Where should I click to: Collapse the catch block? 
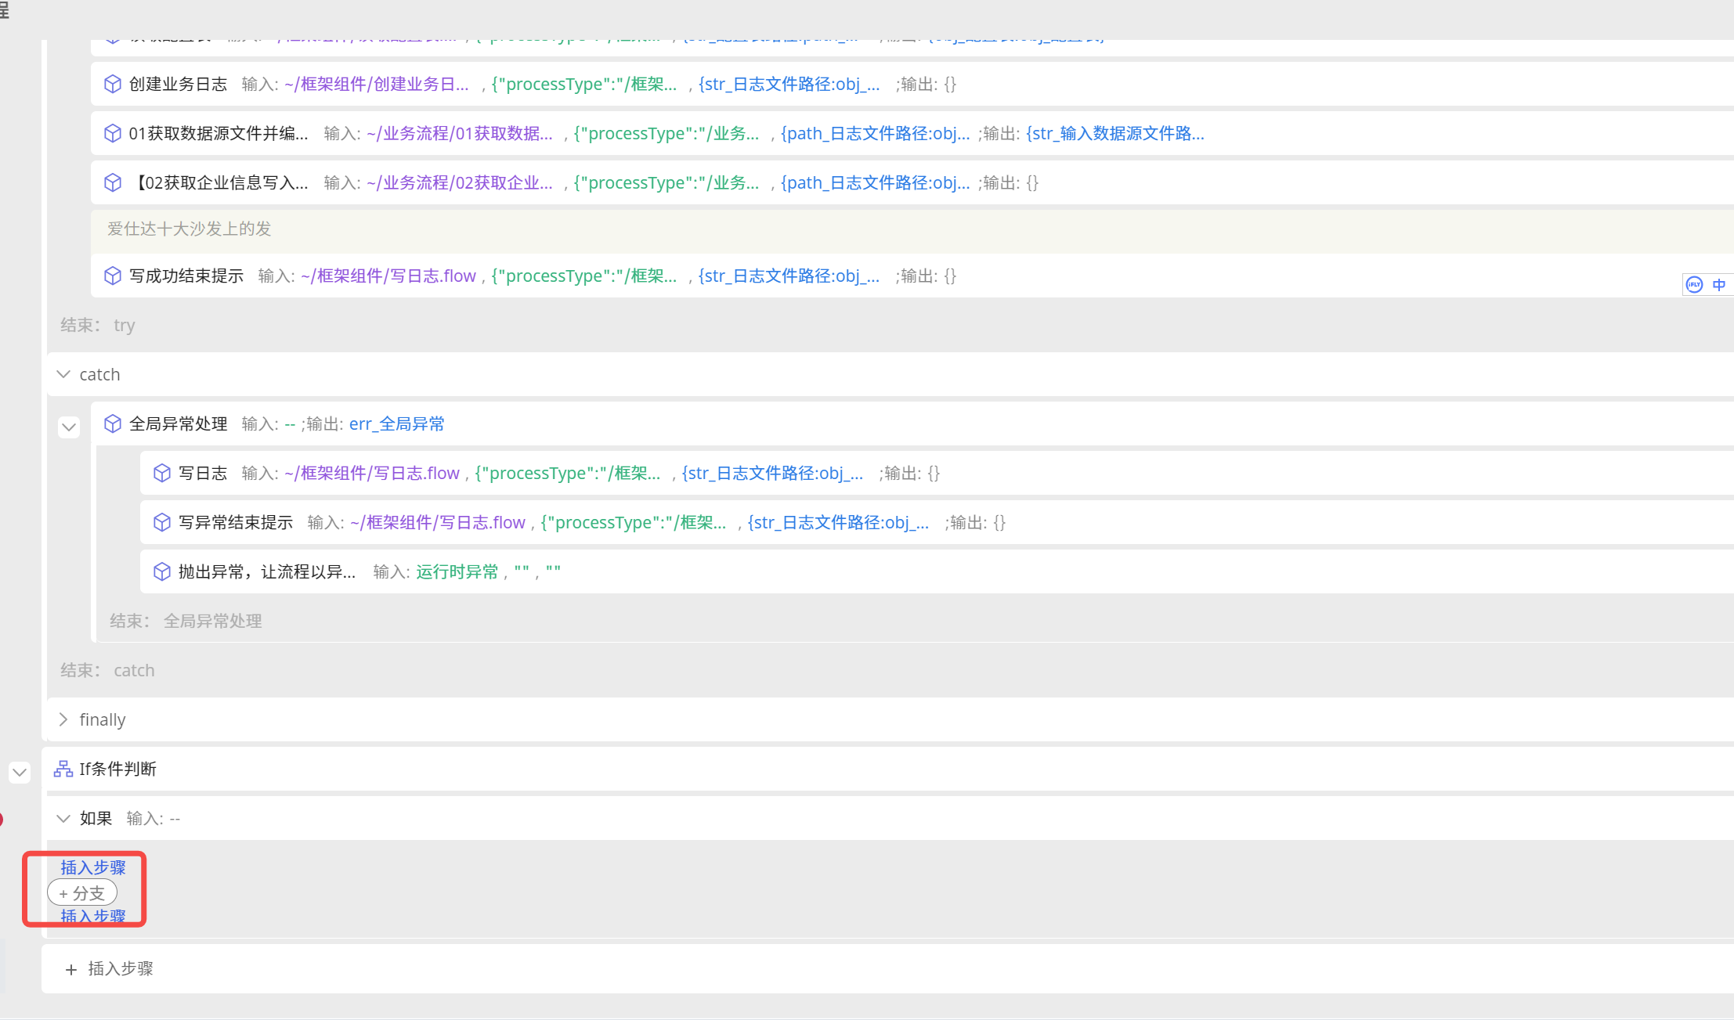(x=63, y=374)
